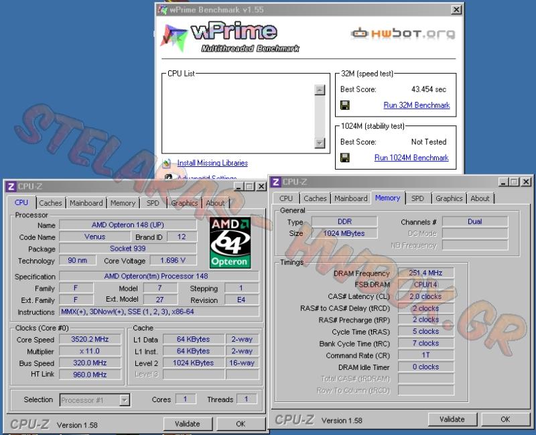Click Instructions field 'MMX(+), 3DNow!(+)...'
The height and width of the screenshot is (435, 536).
[x=159, y=312]
